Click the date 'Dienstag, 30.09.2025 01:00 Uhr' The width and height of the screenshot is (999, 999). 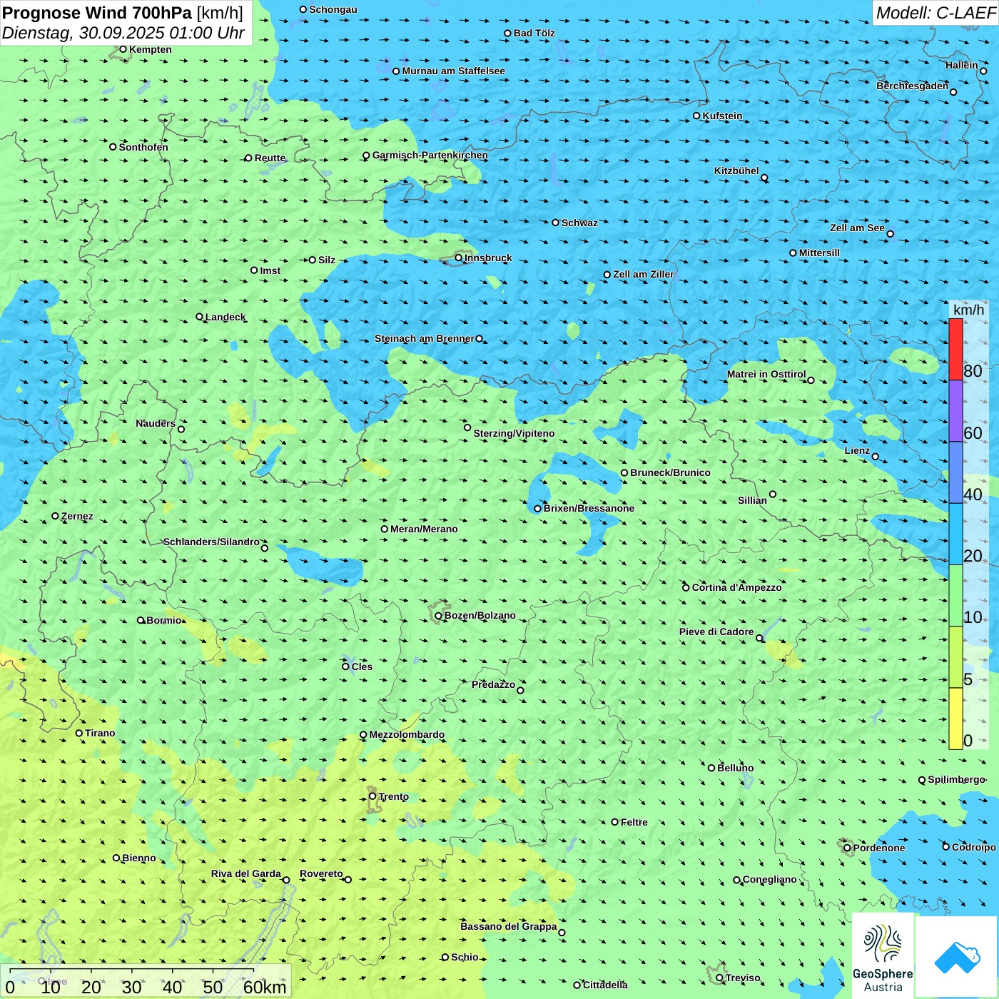(x=123, y=33)
